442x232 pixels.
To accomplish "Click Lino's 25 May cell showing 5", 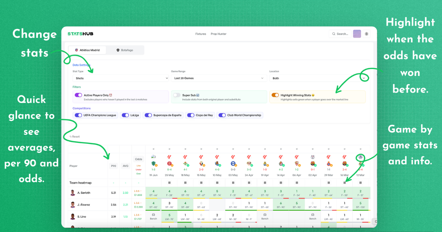I will 169,217.
